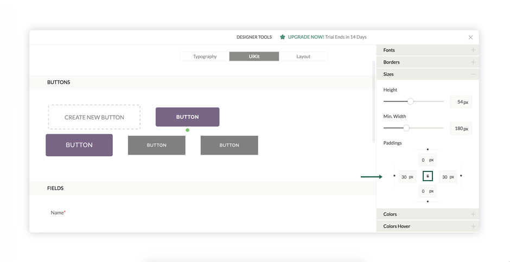
Task: Click the Paddings label
Action: (x=392, y=143)
